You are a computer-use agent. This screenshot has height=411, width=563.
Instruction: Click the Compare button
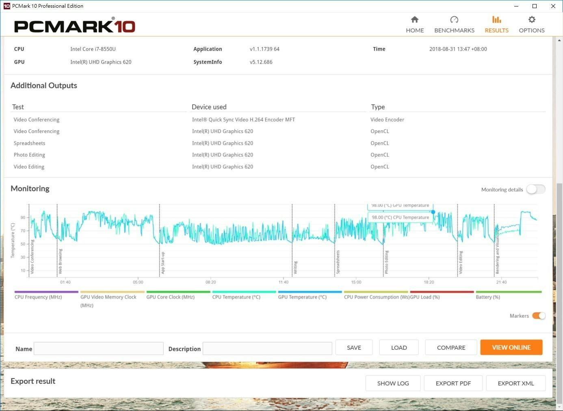pos(451,348)
